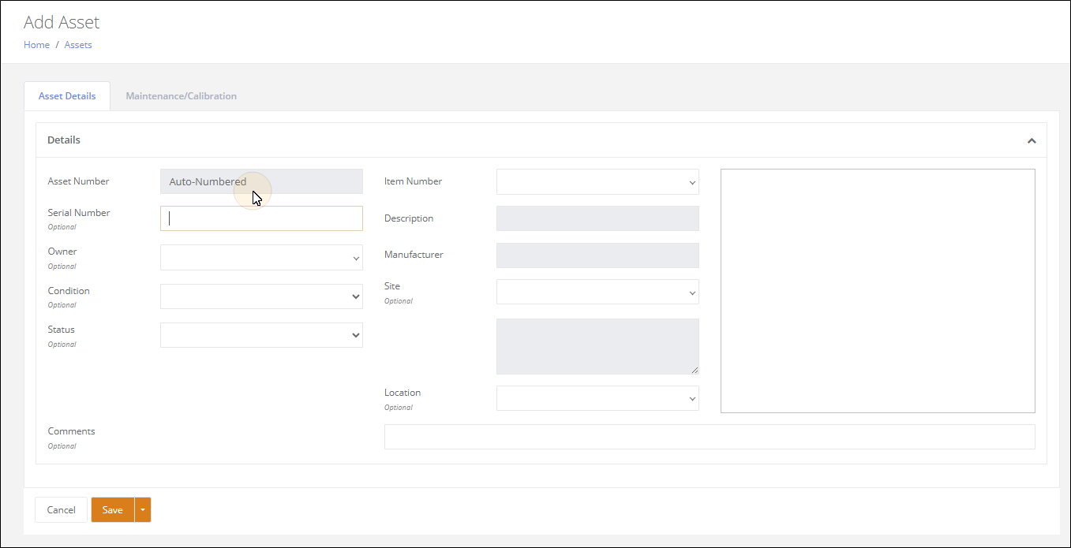Screen dimensions: 1071x548
Task: Click the Comments label
Action: tap(71, 431)
